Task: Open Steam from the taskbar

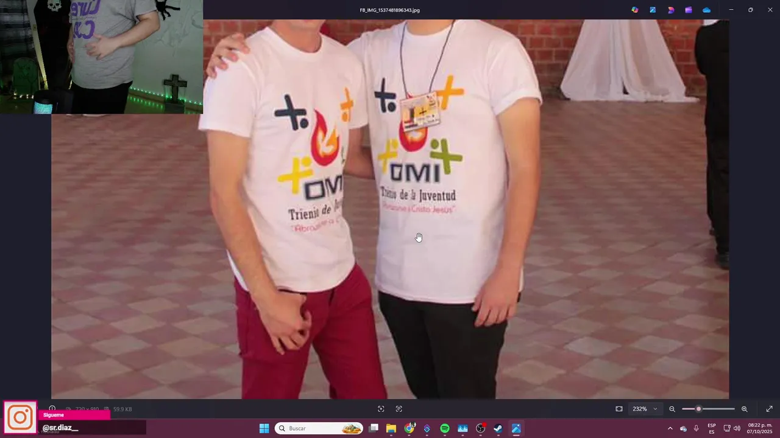Action: (x=498, y=428)
